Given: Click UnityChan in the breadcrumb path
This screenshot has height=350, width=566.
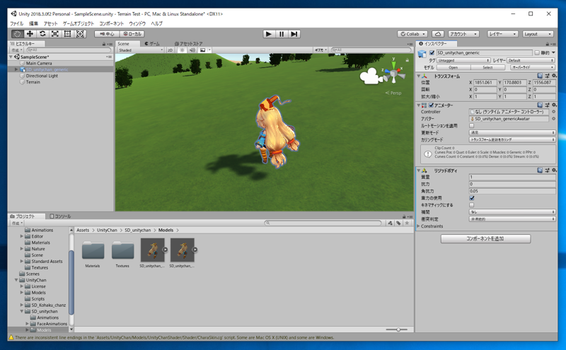Looking at the screenshot, I should (107, 231).
